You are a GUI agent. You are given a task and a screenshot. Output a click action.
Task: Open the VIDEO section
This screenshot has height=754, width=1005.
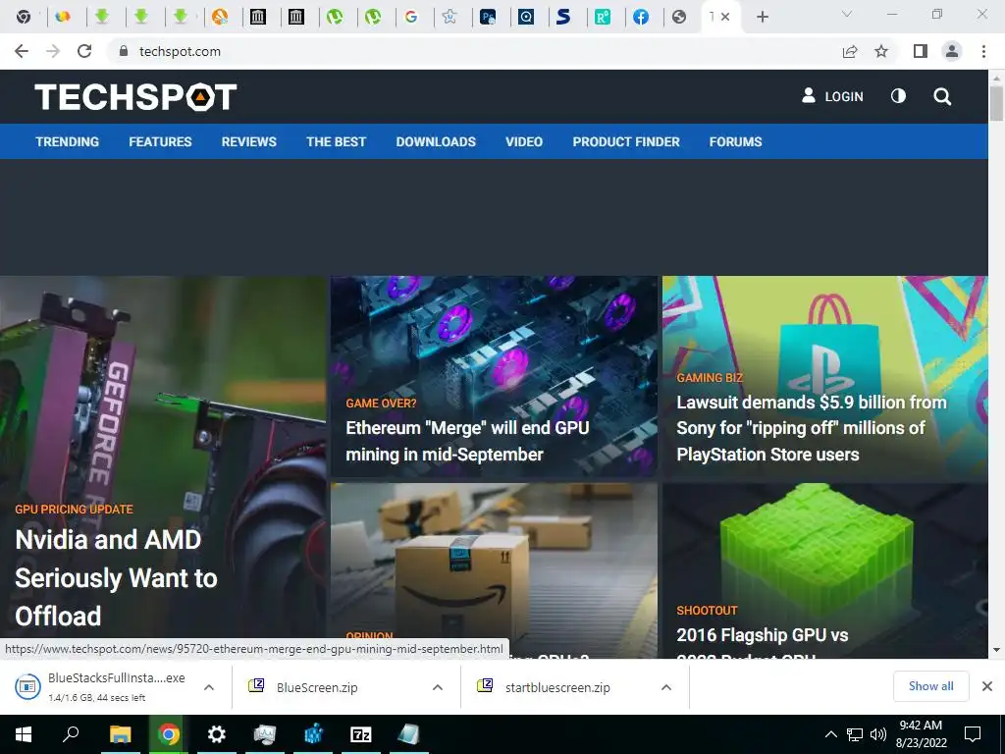click(524, 141)
